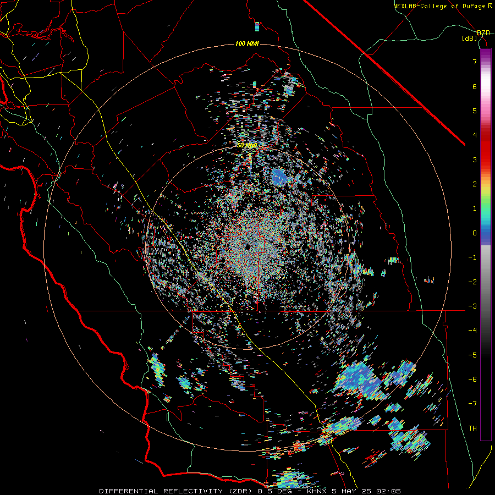
Task: Click the positive 1 value on dB scale
Action: (x=475, y=208)
